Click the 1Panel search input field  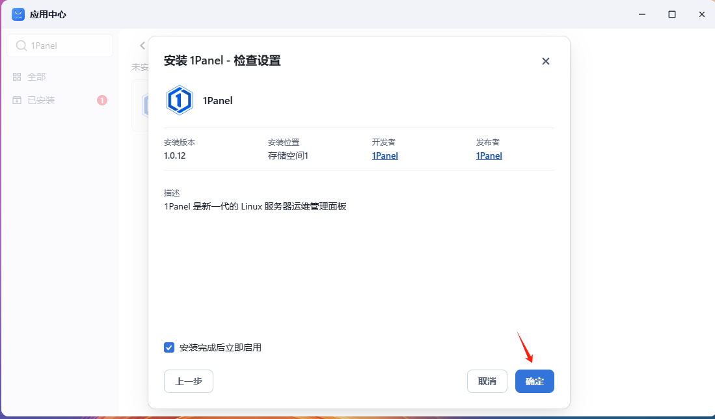(60, 46)
